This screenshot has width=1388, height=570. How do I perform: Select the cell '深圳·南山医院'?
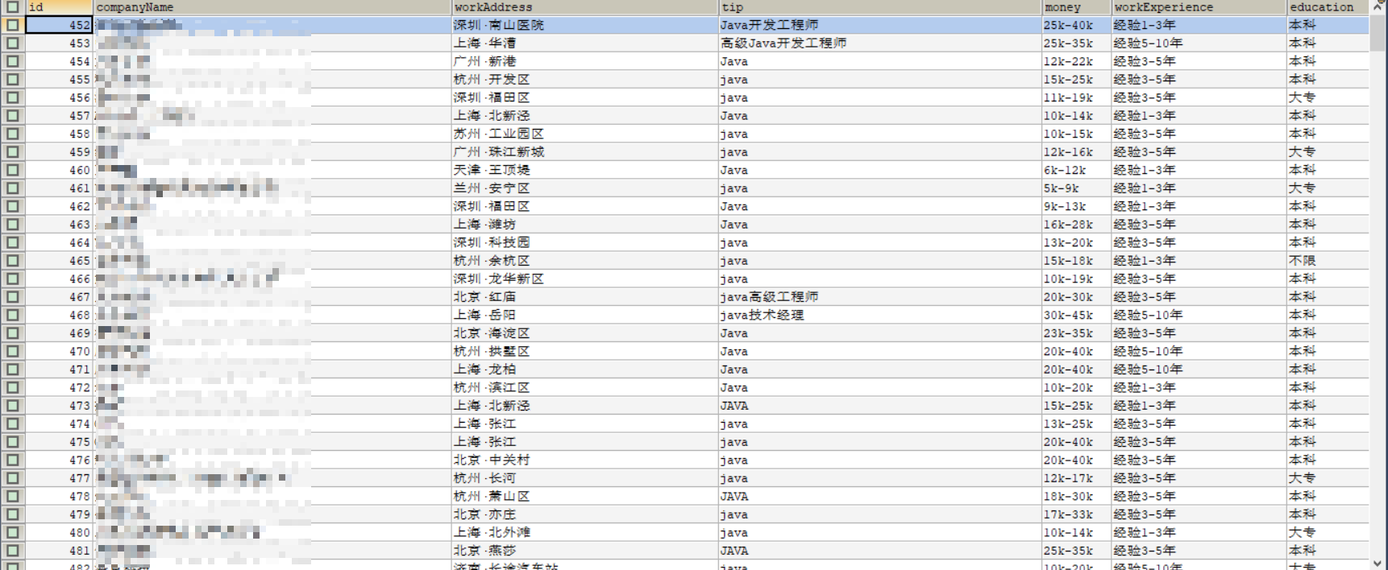tap(584, 25)
